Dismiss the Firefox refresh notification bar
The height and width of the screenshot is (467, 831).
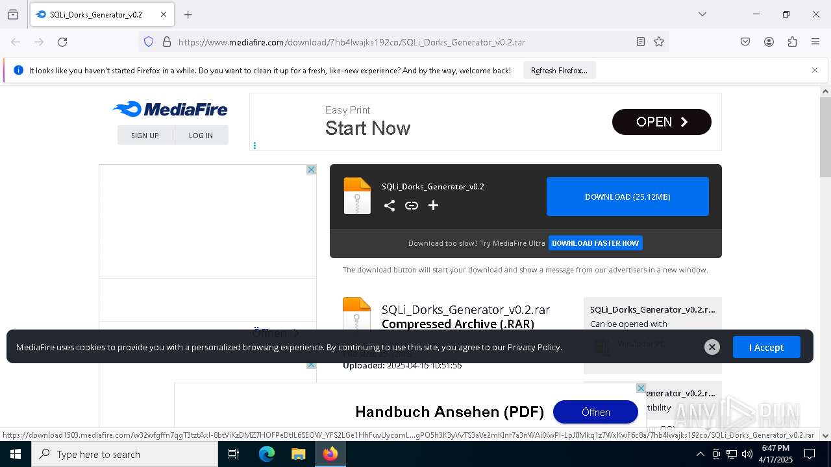click(815, 70)
